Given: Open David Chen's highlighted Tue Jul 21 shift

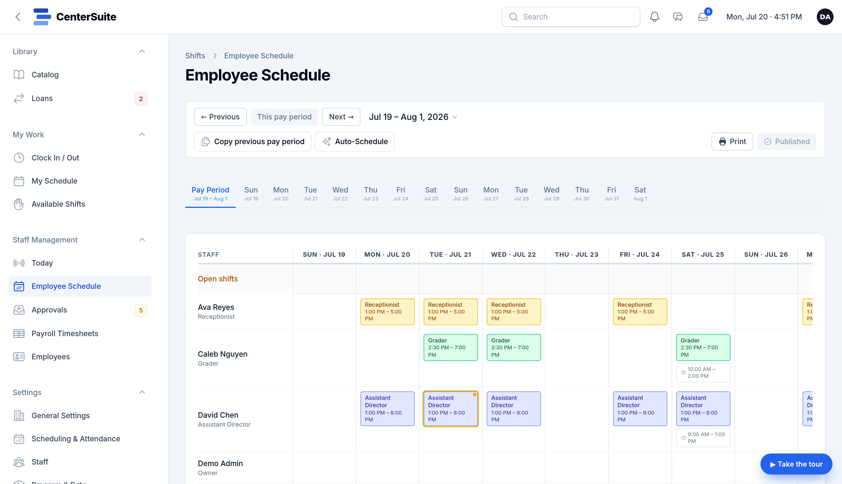Looking at the screenshot, I should coord(450,409).
